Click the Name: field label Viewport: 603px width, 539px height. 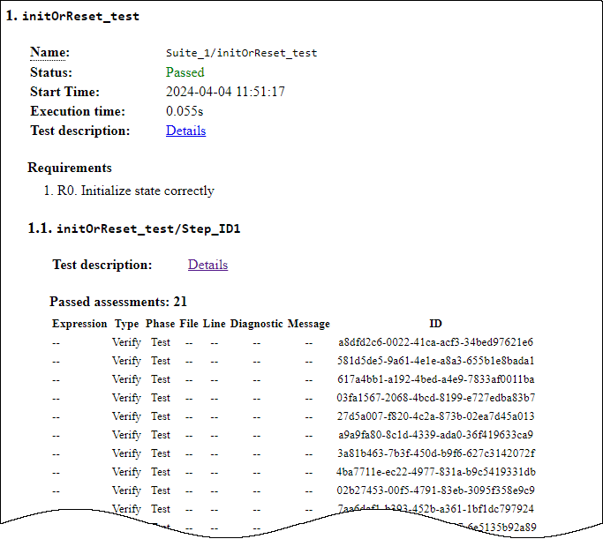50,52
